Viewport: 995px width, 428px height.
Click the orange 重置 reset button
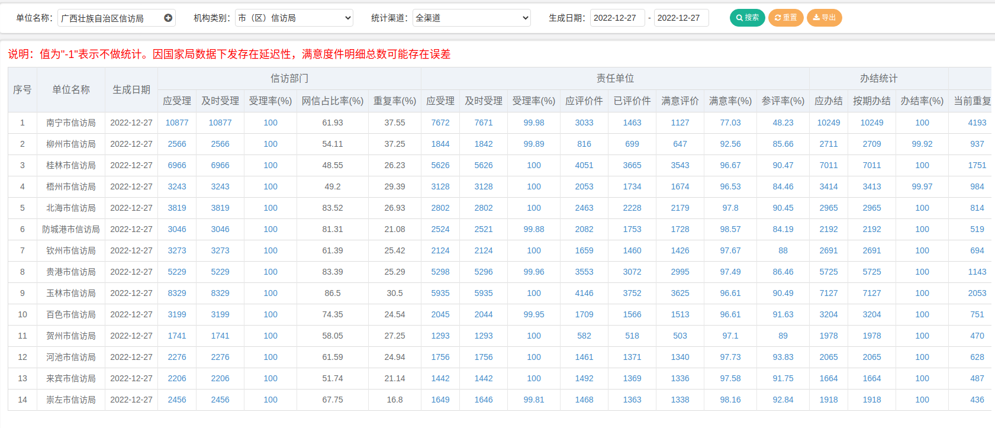786,18
